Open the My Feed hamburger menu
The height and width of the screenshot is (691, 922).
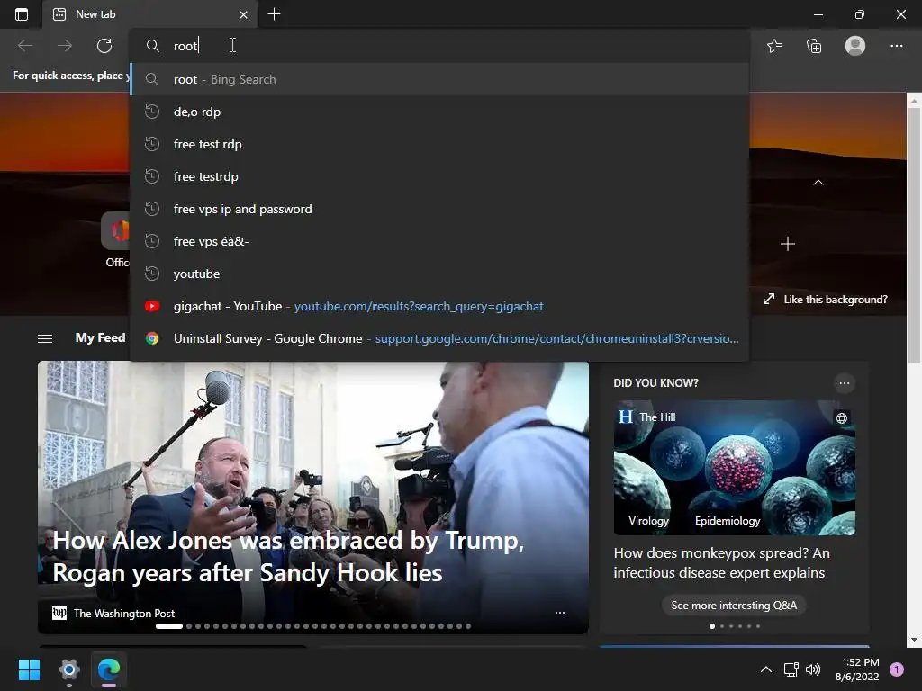click(45, 338)
